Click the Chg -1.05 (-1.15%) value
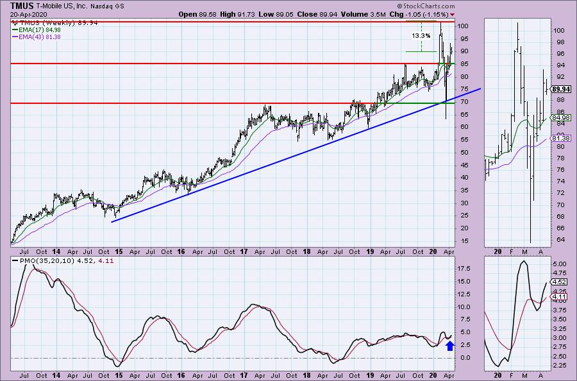Image resolution: width=577 pixels, height=381 pixels. coord(419,14)
